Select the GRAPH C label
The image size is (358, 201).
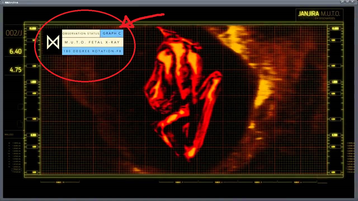[x=112, y=33]
